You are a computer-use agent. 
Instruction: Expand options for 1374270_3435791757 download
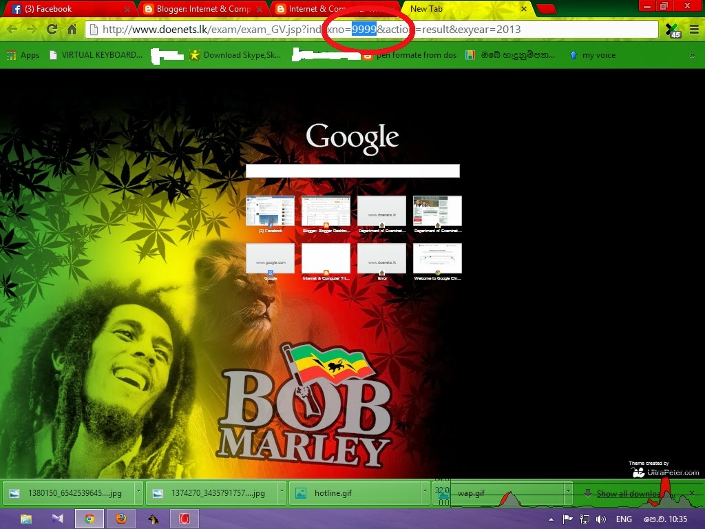pyautogui.click(x=282, y=493)
